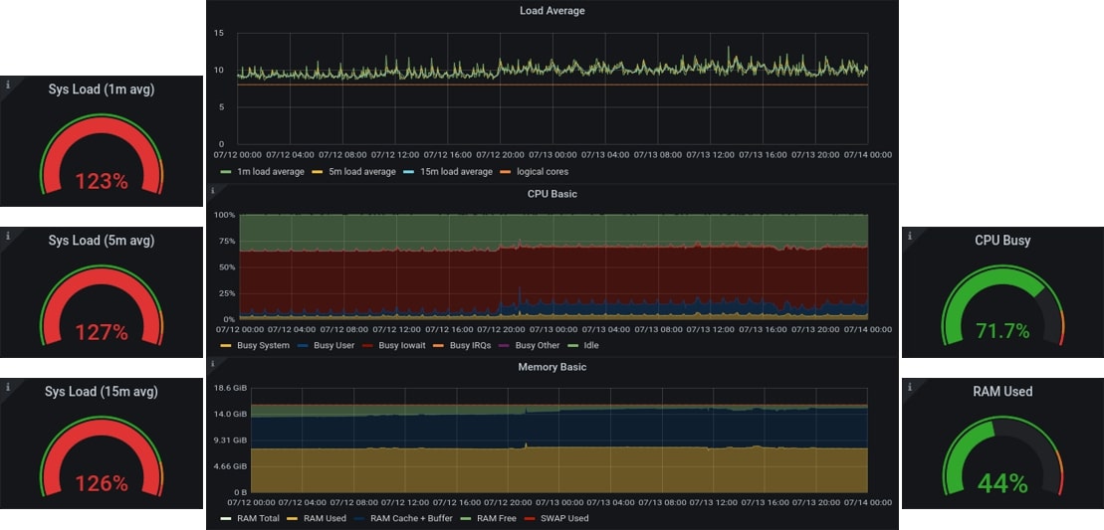Click the 71.7% CPU Busy value
Viewport: 1104px width, 530px height.
pyautogui.click(x=1002, y=330)
